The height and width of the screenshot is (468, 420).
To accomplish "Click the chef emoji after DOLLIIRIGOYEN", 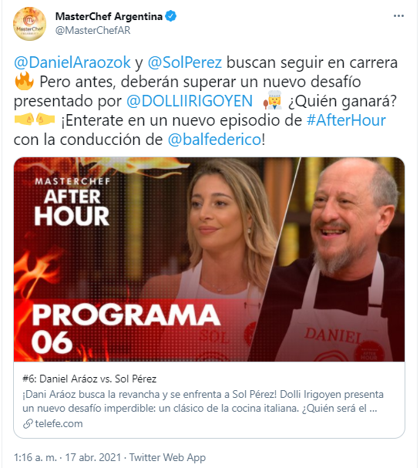I will 273,100.
